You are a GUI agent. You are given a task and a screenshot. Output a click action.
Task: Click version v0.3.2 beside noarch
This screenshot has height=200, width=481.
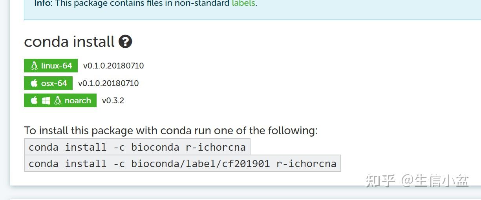click(113, 101)
